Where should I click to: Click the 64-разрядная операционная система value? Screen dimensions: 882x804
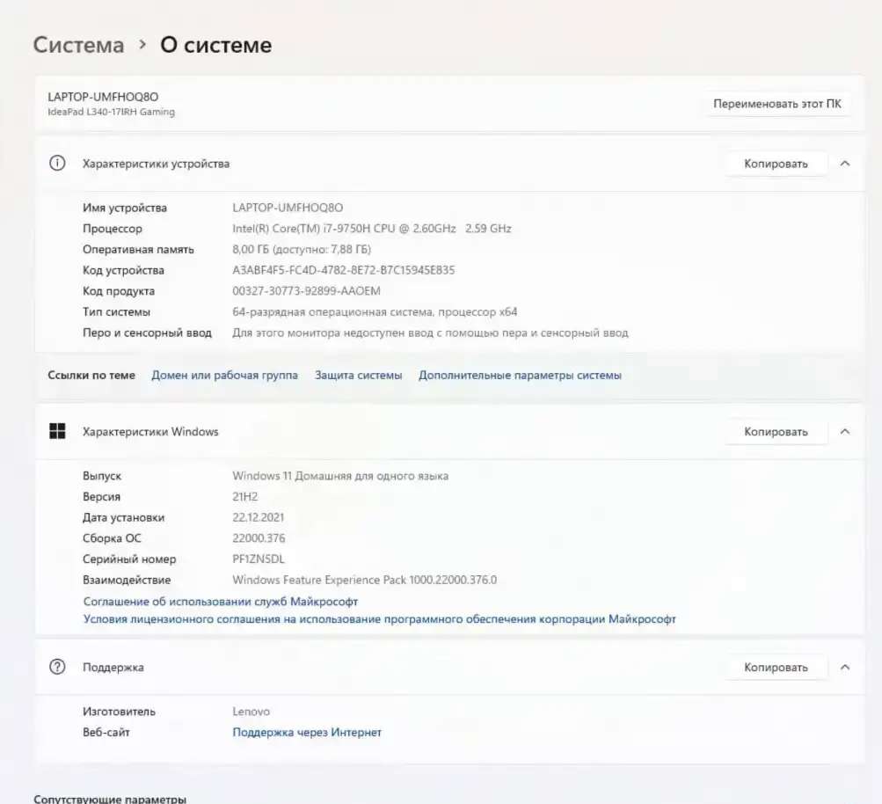click(375, 311)
